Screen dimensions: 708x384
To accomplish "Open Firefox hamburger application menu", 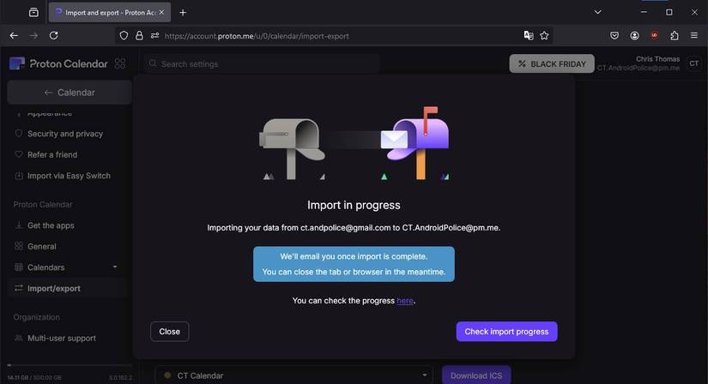I will tap(693, 35).
